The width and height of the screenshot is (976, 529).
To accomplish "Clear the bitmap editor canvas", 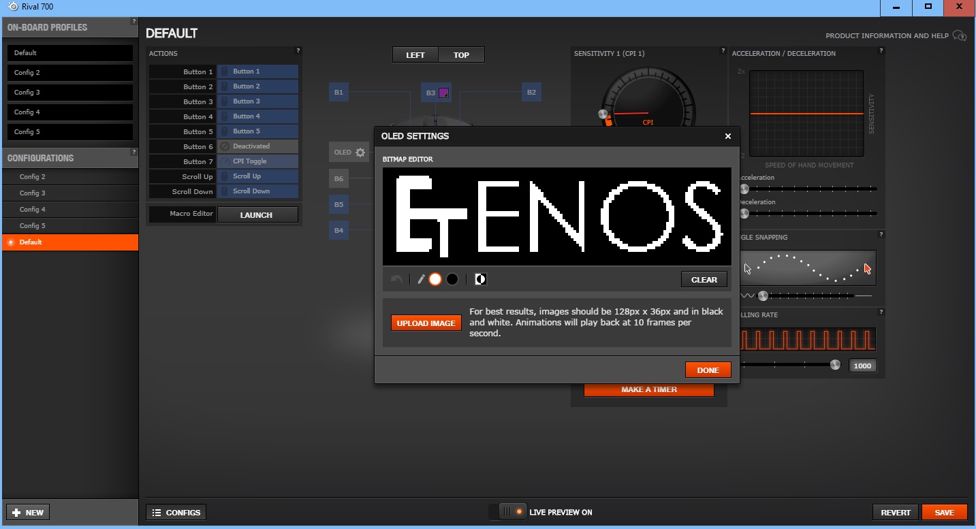I will [x=704, y=280].
